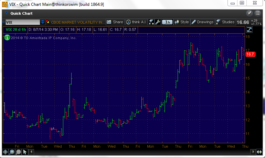Viewport: 265px width, 158px height.
Task: Click the right scroll arrow on time axis
Action: pyautogui.click(x=253, y=152)
